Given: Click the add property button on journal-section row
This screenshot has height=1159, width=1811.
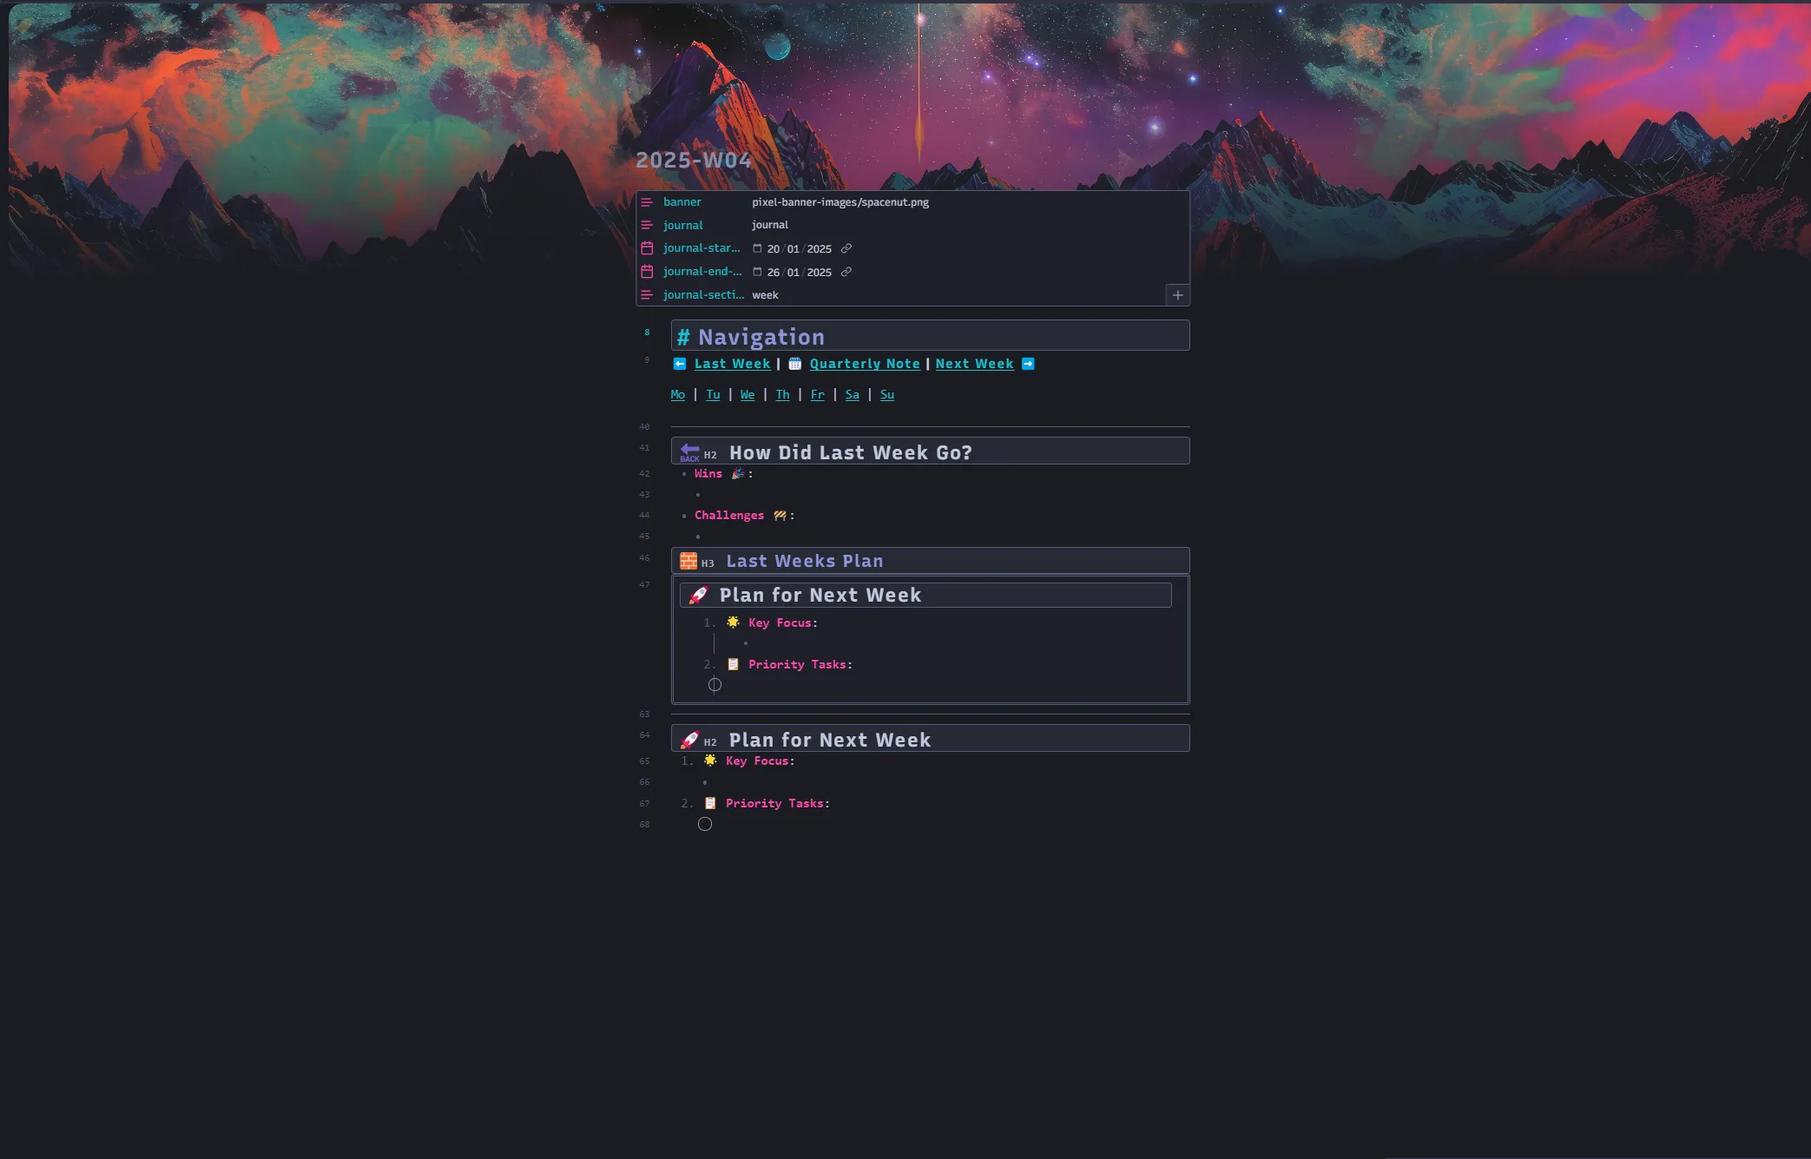Looking at the screenshot, I should pyautogui.click(x=1176, y=294).
